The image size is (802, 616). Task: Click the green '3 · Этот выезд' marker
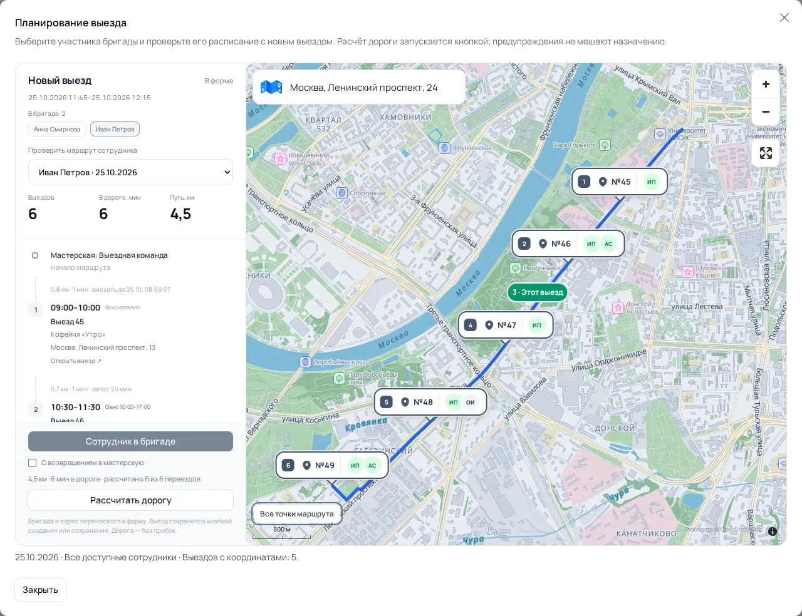pyautogui.click(x=538, y=292)
